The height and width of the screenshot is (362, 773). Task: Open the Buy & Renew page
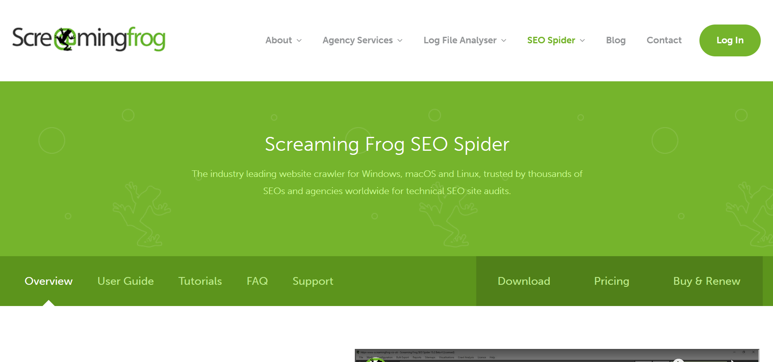click(x=706, y=282)
